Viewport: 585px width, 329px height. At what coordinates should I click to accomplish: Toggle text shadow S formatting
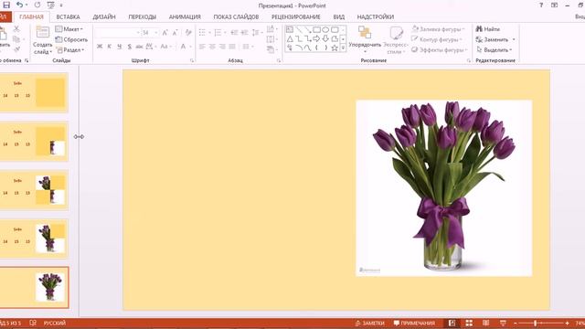tap(129, 47)
